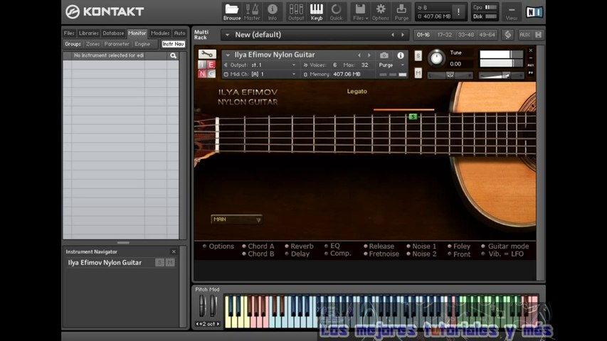Viewport: 607px width, 341px height.
Task: Open the Browse panel icon
Action: [232, 11]
